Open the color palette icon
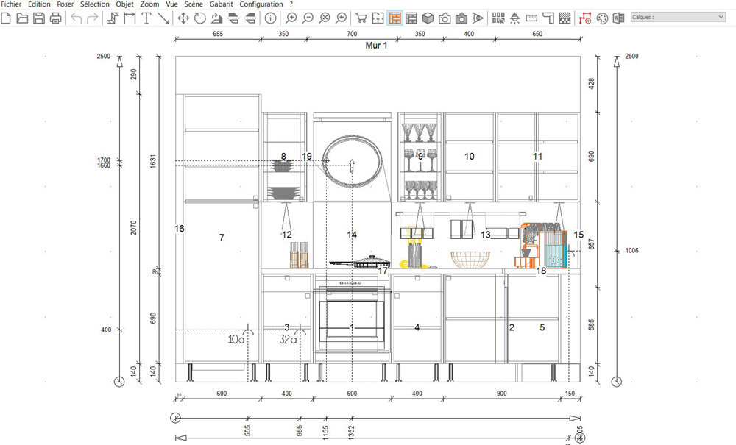 [x=602, y=18]
